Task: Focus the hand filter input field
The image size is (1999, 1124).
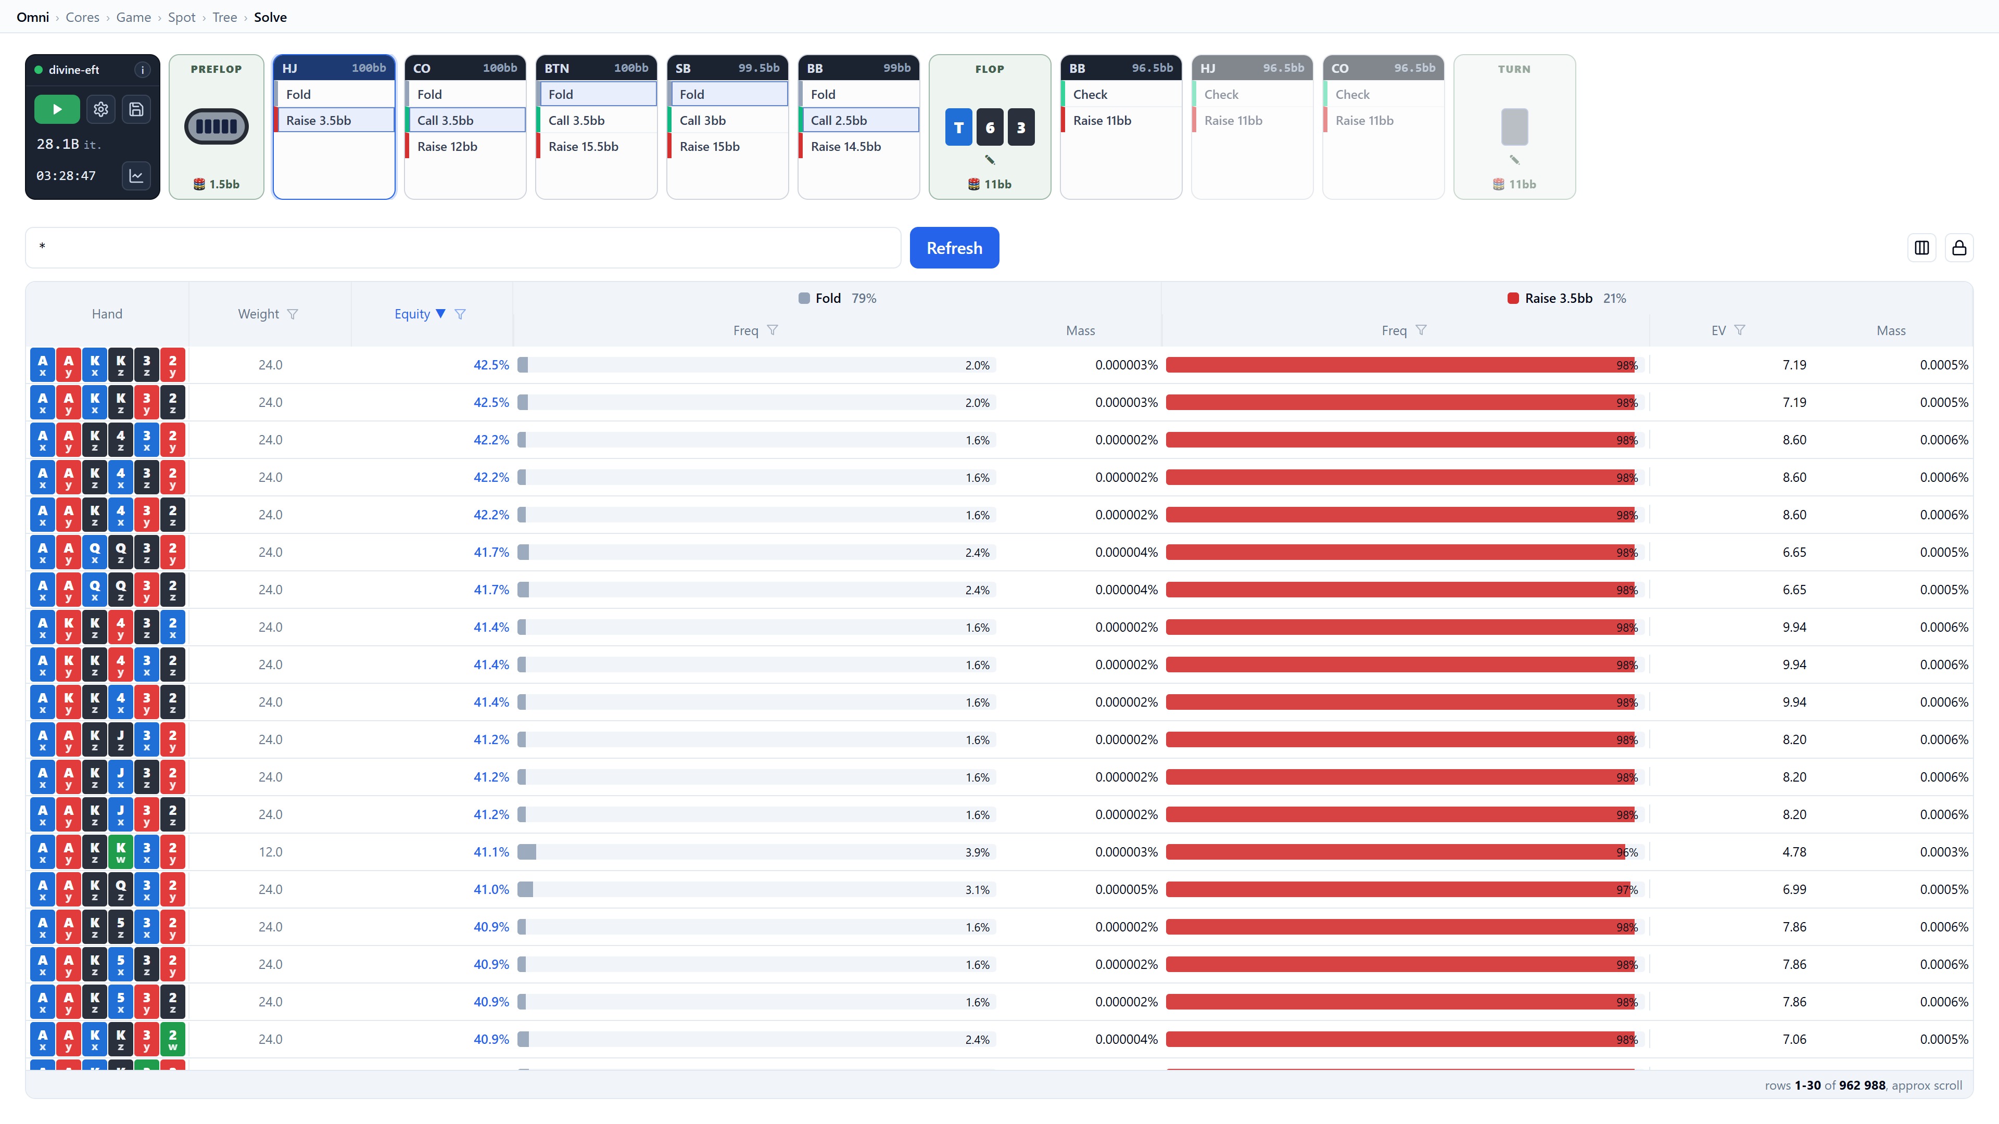Action: point(463,248)
